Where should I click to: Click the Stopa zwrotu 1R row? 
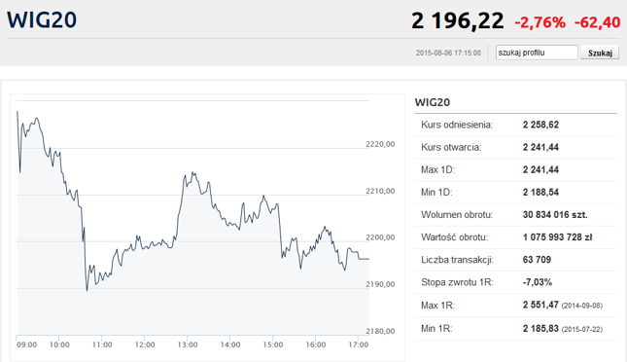click(516, 282)
